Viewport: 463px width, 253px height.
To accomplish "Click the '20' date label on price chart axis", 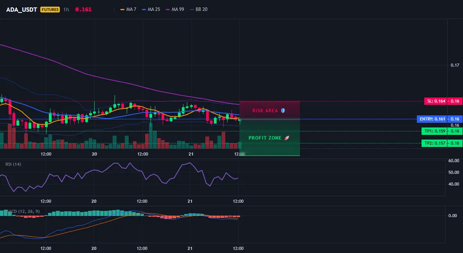I will point(95,154).
